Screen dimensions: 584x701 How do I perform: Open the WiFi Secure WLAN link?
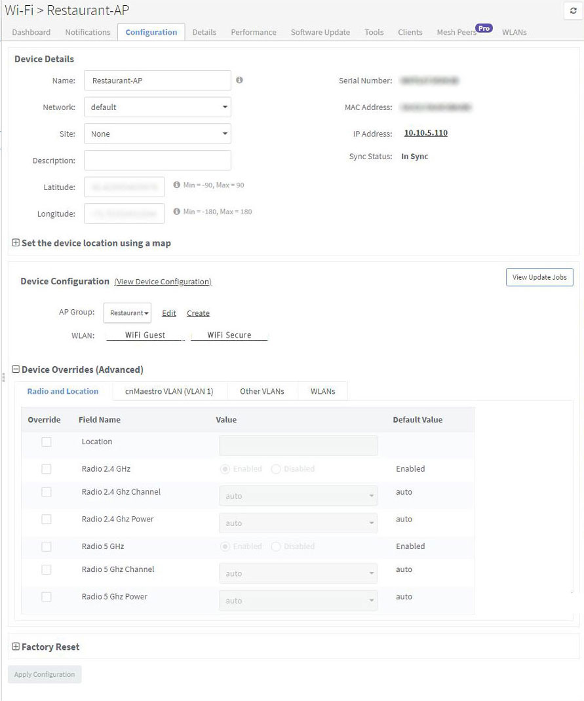click(229, 335)
